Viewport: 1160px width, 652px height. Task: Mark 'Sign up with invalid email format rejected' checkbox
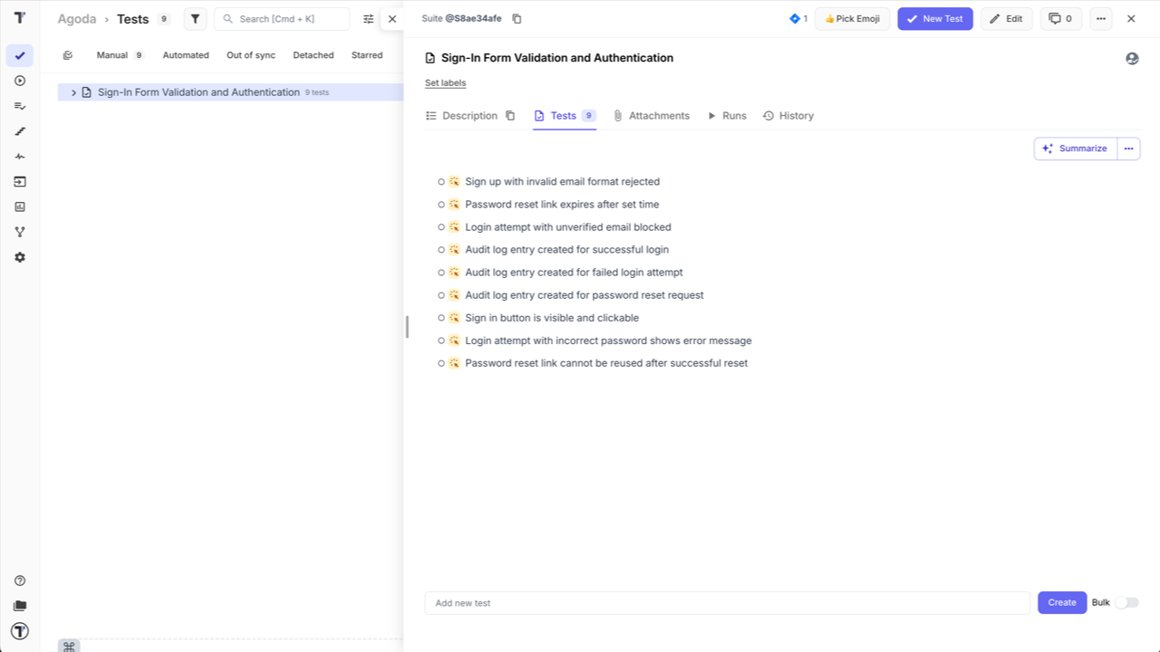(x=440, y=181)
